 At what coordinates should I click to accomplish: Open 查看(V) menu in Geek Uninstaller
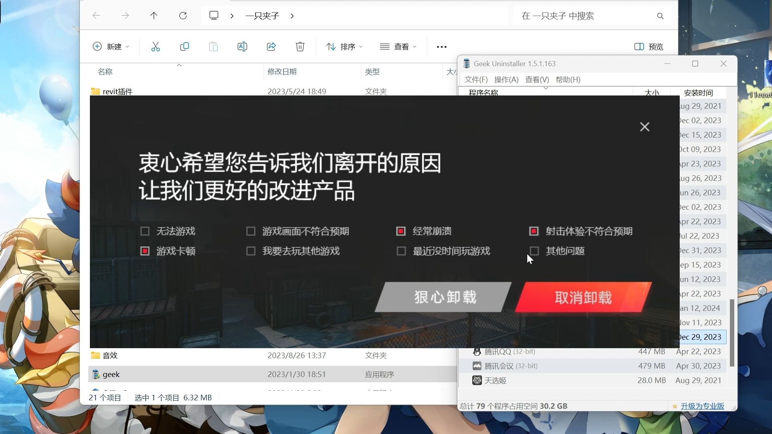pyautogui.click(x=537, y=79)
